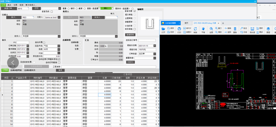Screen dimensions: 276x127
Task: Click the 销售订单... button
Action: (9, 8)
